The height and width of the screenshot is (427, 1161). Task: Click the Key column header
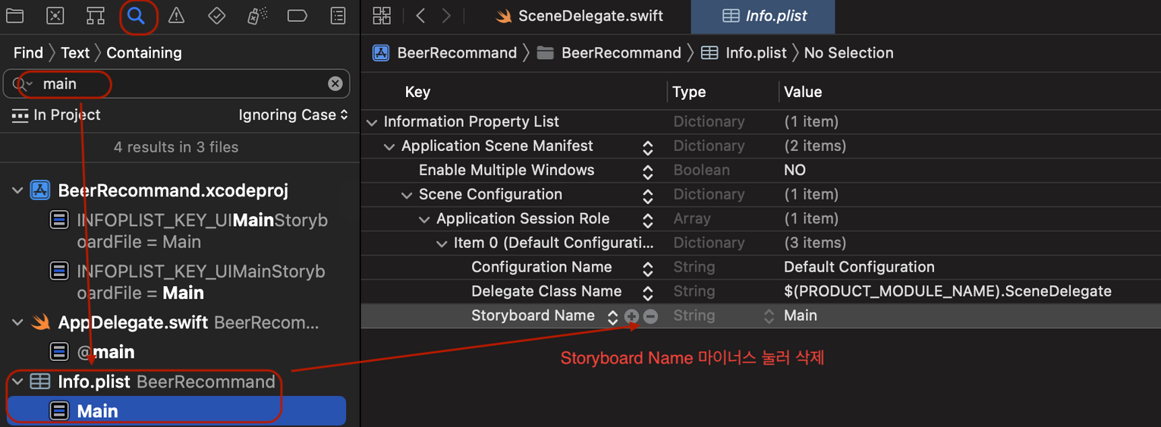click(417, 92)
